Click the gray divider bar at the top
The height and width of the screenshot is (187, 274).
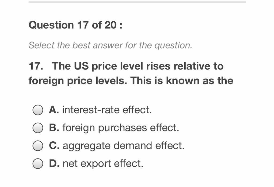pos(137,2)
